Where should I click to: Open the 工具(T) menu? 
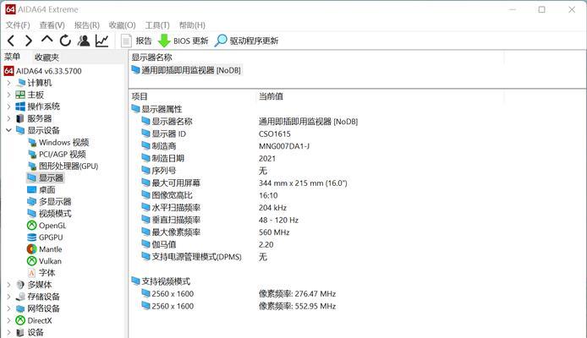[x=157, y=25]
